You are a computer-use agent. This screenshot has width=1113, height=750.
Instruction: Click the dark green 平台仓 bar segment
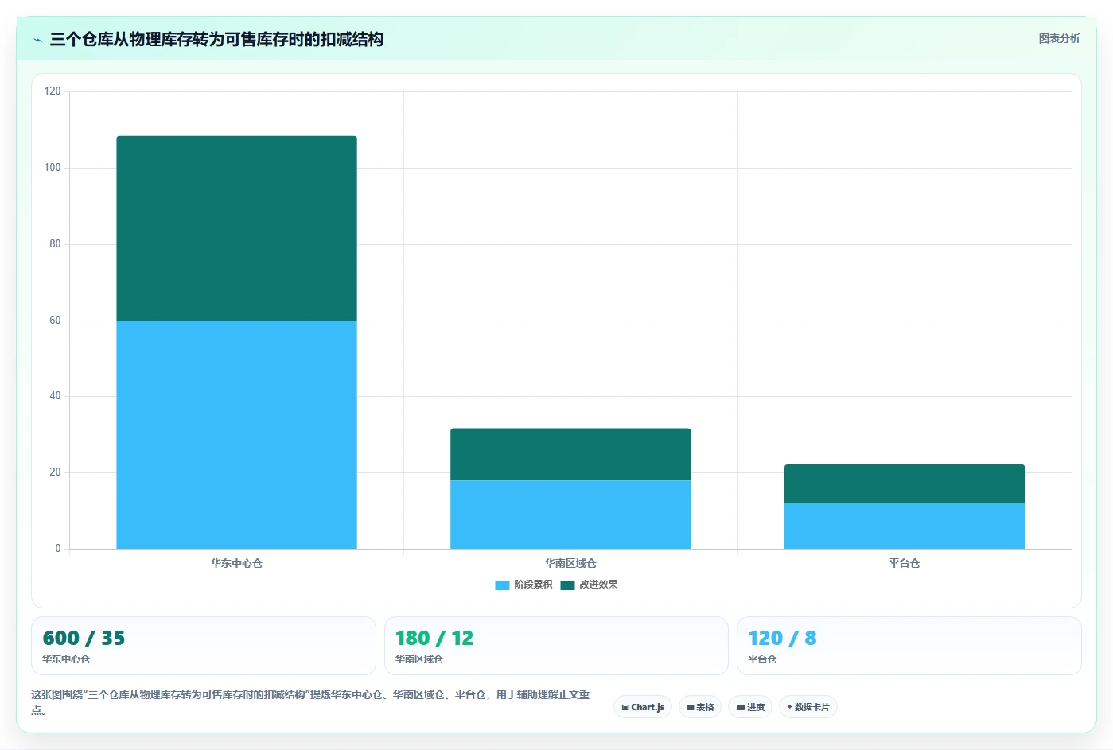point(905,484)
